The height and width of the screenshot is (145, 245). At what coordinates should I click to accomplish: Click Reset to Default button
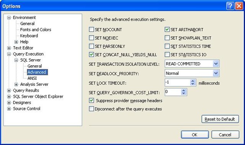pyautogui.click(x=220, y=119)
